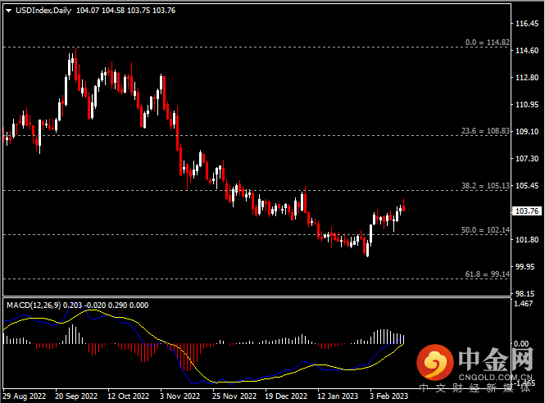Click the 50.0 = 102.14 Fibonacci label
Screen dimensions: 545x403
[485, 230]
